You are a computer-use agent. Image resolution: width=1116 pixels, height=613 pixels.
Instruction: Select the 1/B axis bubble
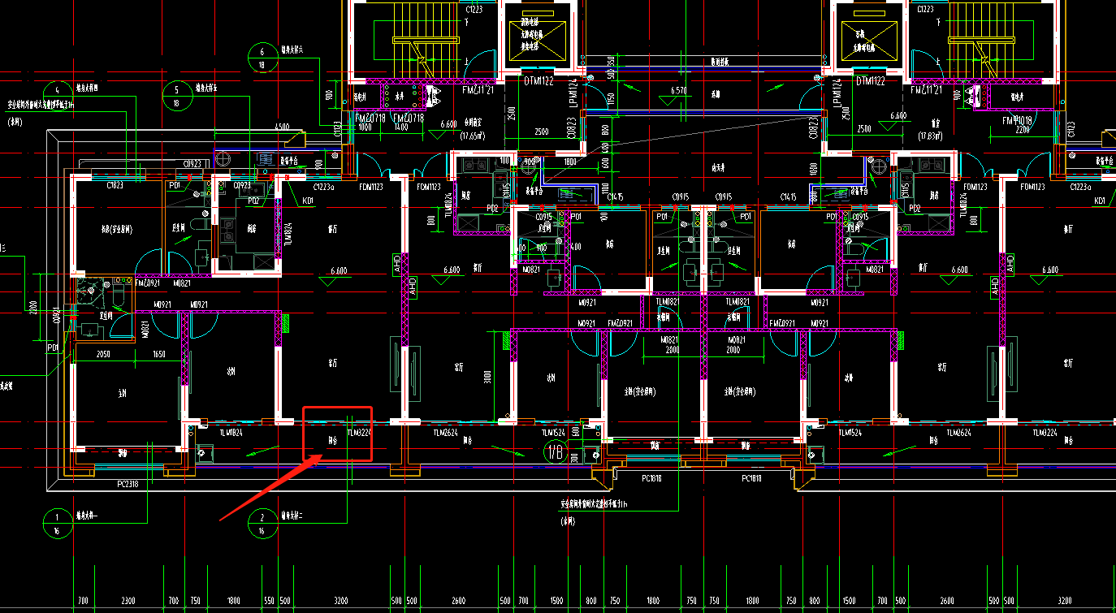click(556, 452)
